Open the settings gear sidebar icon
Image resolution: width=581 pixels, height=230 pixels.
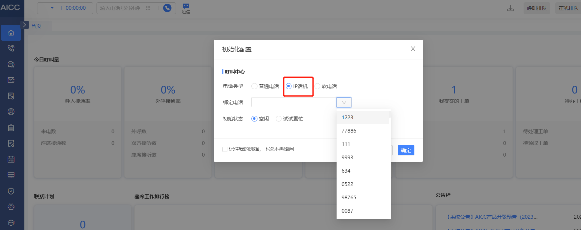pos(11,207)
